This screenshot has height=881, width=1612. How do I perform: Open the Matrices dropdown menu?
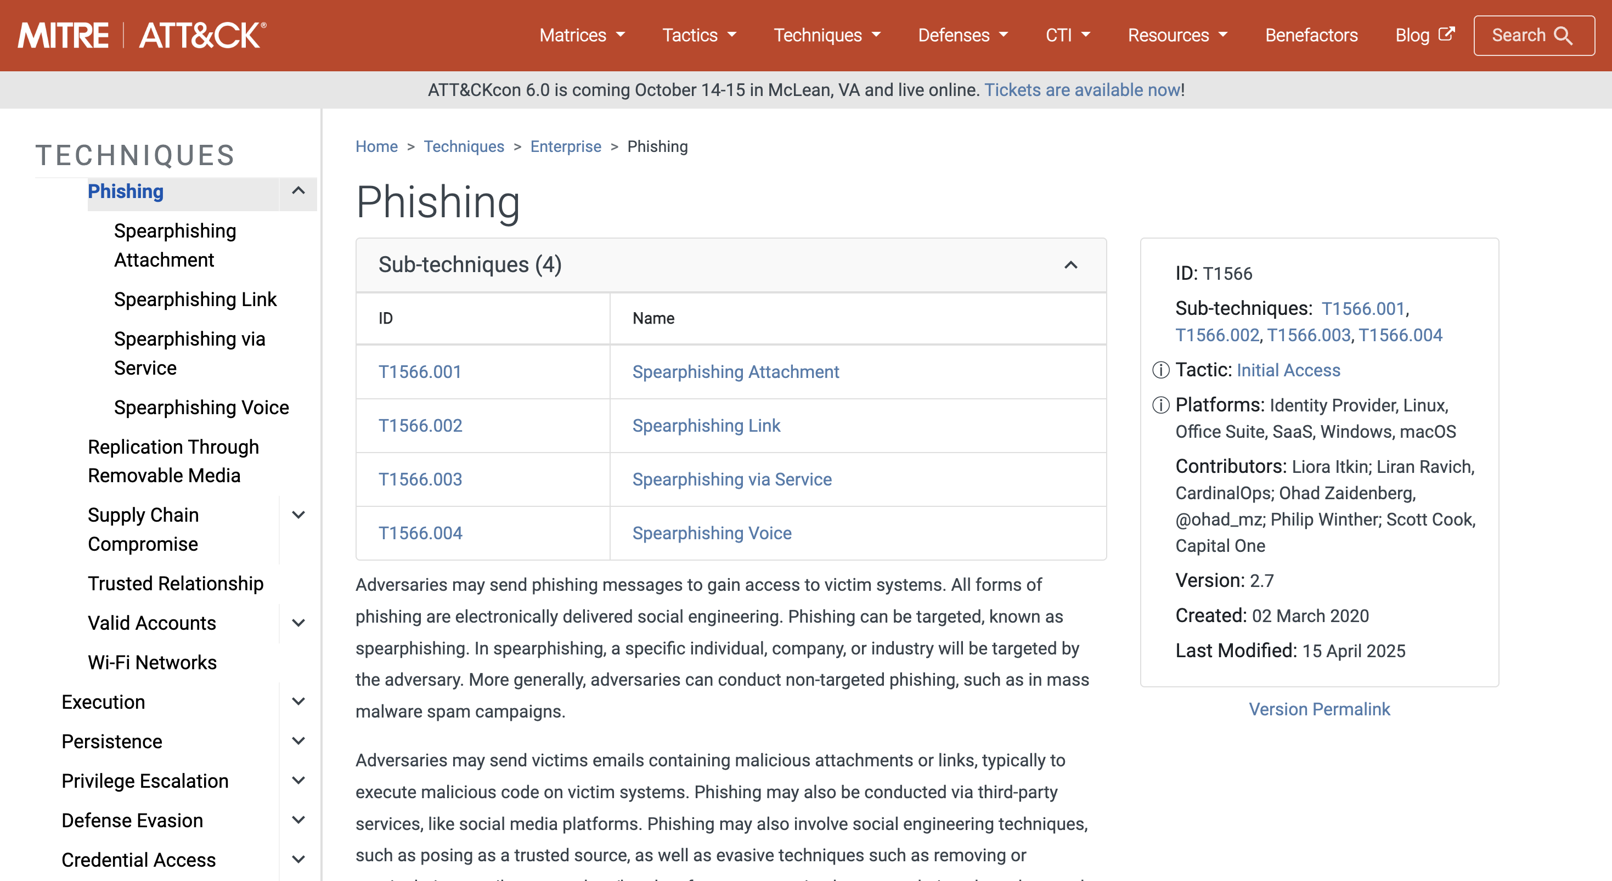(x=582, y=36)
